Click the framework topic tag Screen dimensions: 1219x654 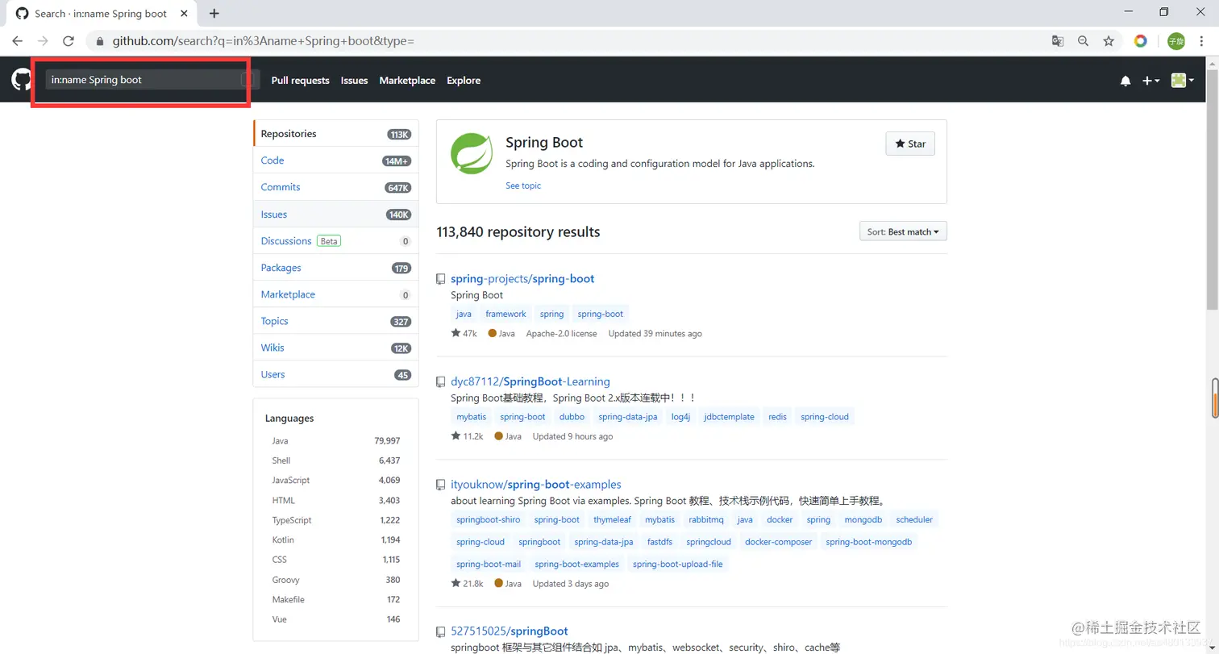(505, 314)
